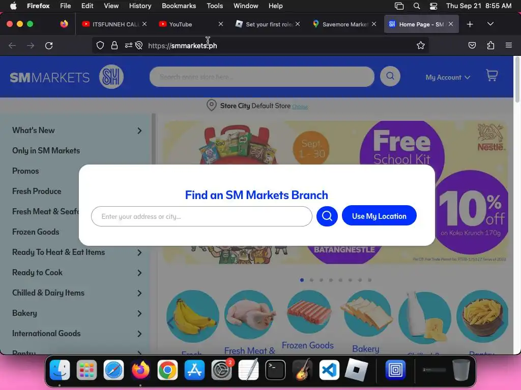Click the store location pin icon
The height and width of the screenshot is (390, 521).
211,106
